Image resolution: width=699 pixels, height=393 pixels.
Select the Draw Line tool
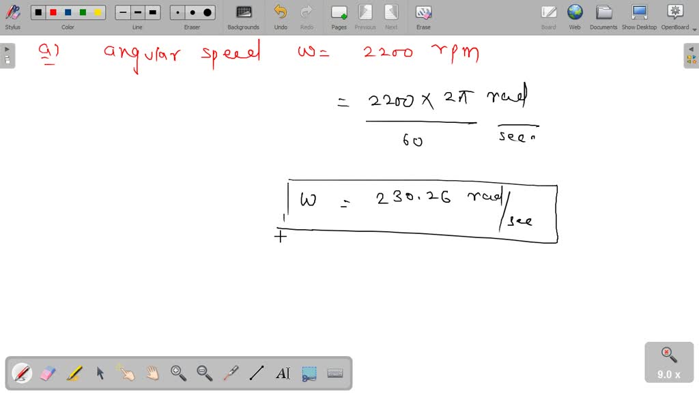pyautogui.click(x=257, y=373)
